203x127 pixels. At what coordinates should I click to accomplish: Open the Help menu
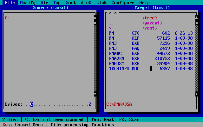pyautogui.click(x=145, y=3)
